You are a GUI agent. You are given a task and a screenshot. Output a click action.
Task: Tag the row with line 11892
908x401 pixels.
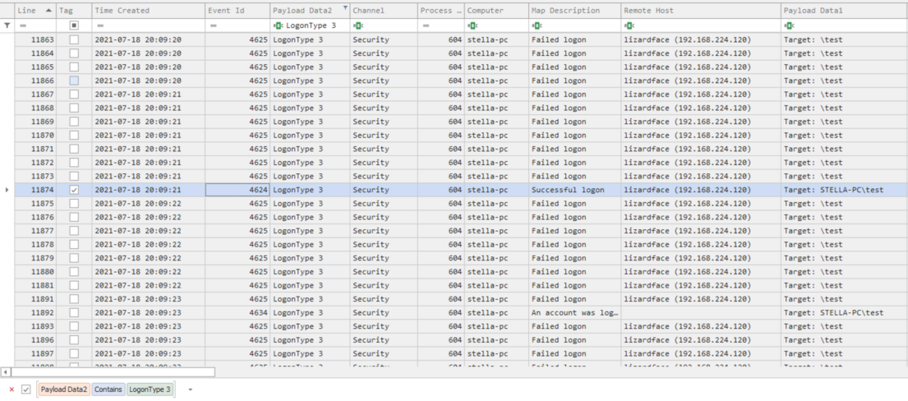[74, 313]
